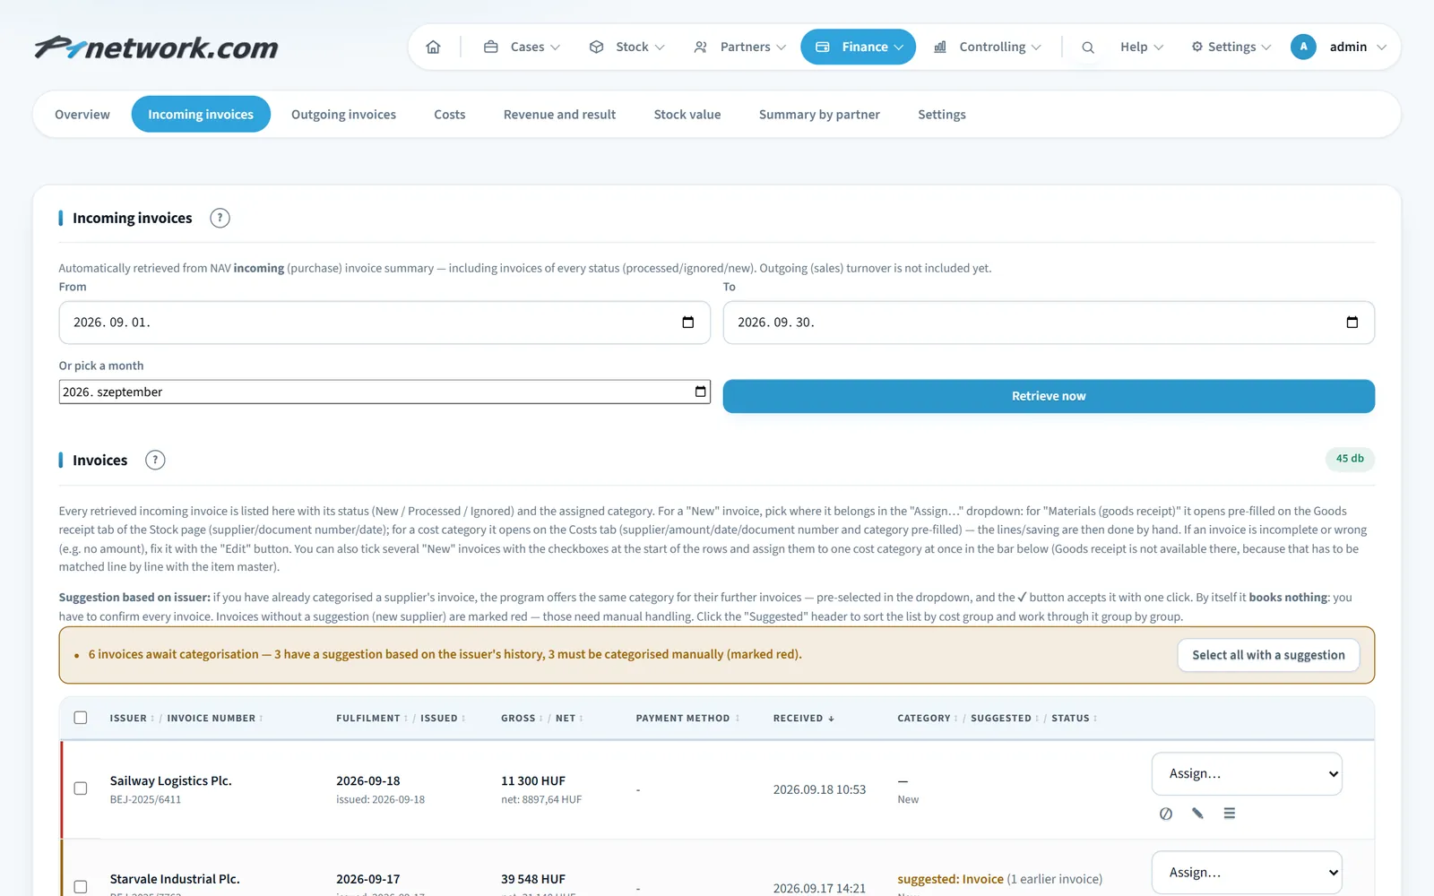Open help tooltip next to Incoming invoices

point(220,218)
